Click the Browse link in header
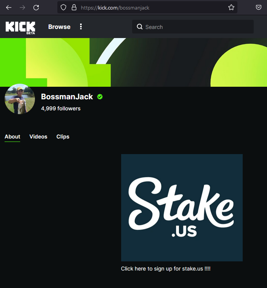The height and width of the screenshot is (288, 267). (x=59, y=27)
